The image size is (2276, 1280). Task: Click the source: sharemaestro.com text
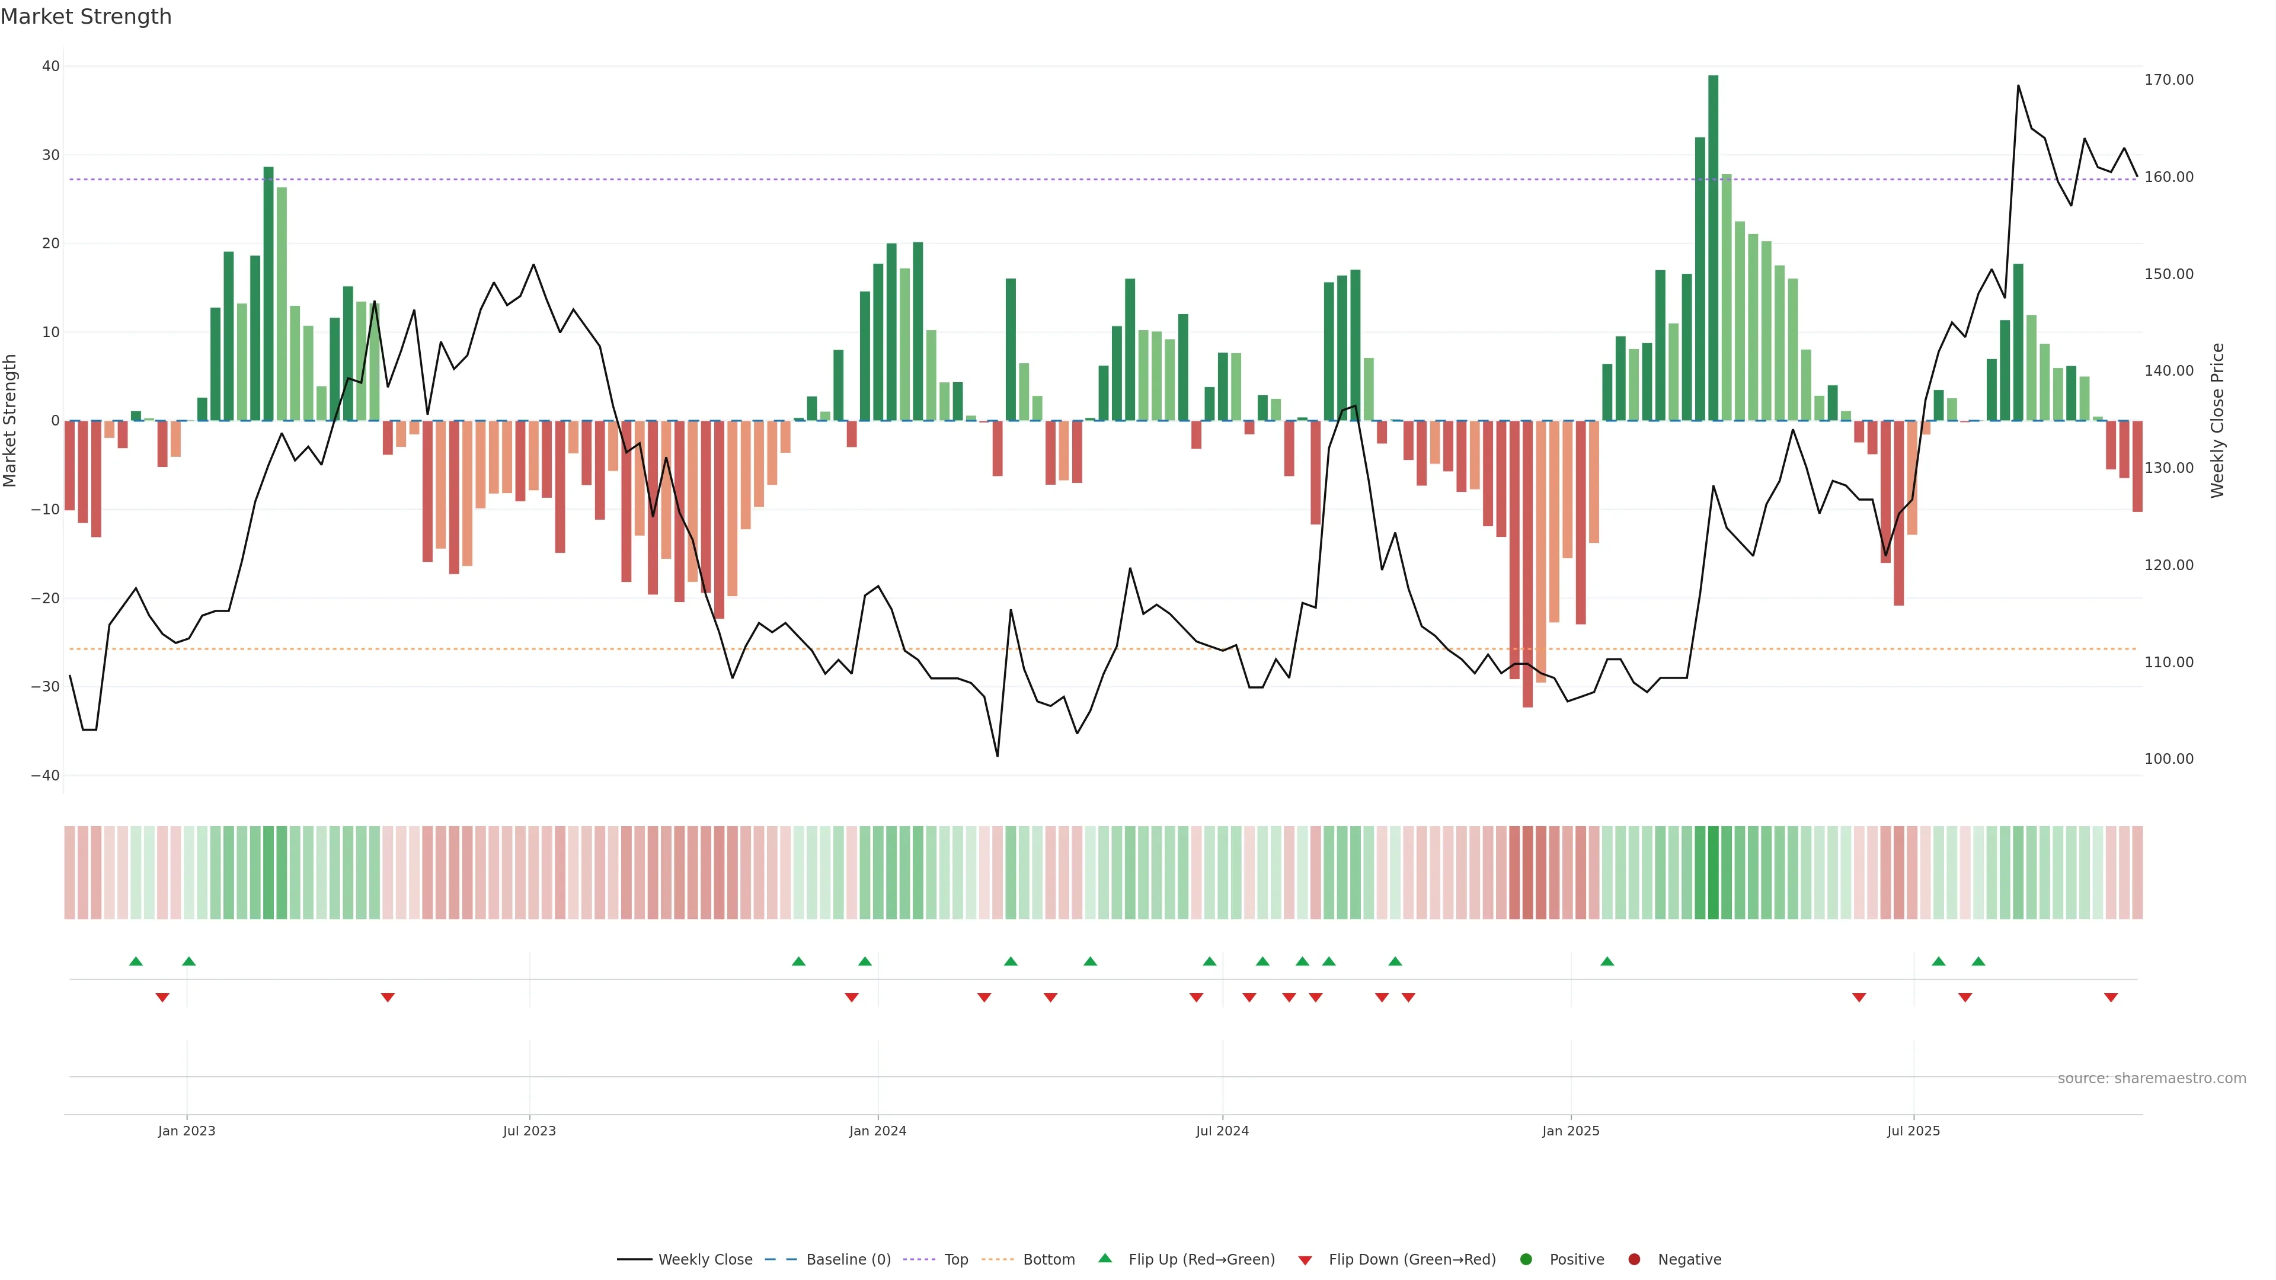pos(2152,1079)
